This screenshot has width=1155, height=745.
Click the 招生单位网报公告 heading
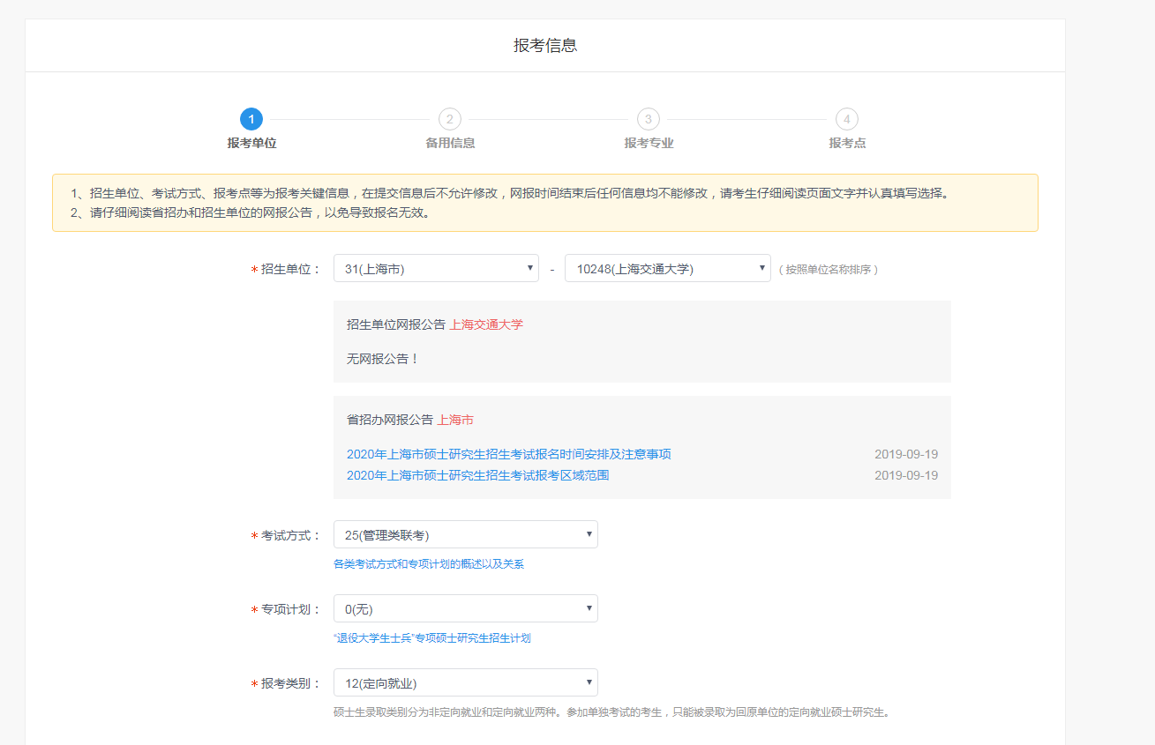click(396, 324)
